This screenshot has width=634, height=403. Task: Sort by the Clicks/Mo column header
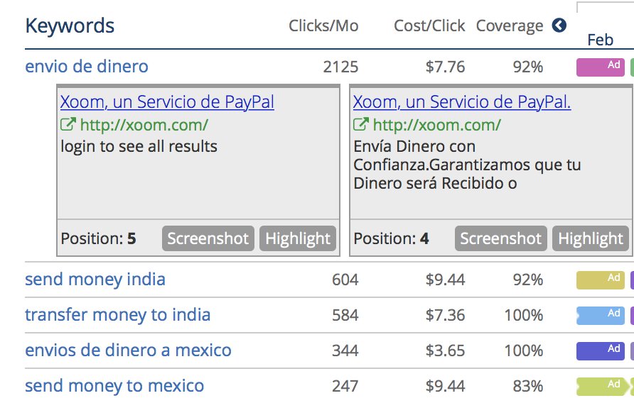[323, 26]
